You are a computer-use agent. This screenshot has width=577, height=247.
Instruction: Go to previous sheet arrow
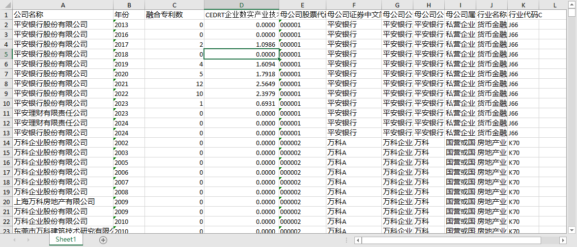click(14, 240)
